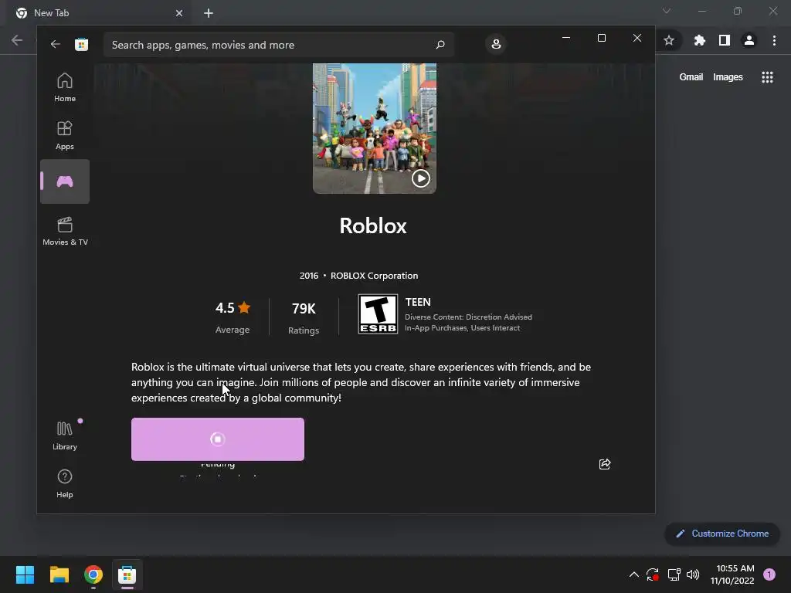Open the account profile icon in Store
791x593 pixels.
pyautogui.click(x=496, y=44)
